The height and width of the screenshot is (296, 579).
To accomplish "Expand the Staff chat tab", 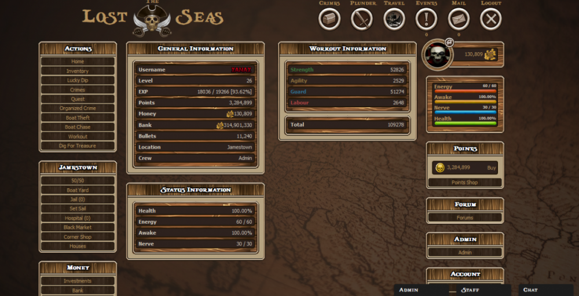I will pyautogui.click(x=484, y=290).
